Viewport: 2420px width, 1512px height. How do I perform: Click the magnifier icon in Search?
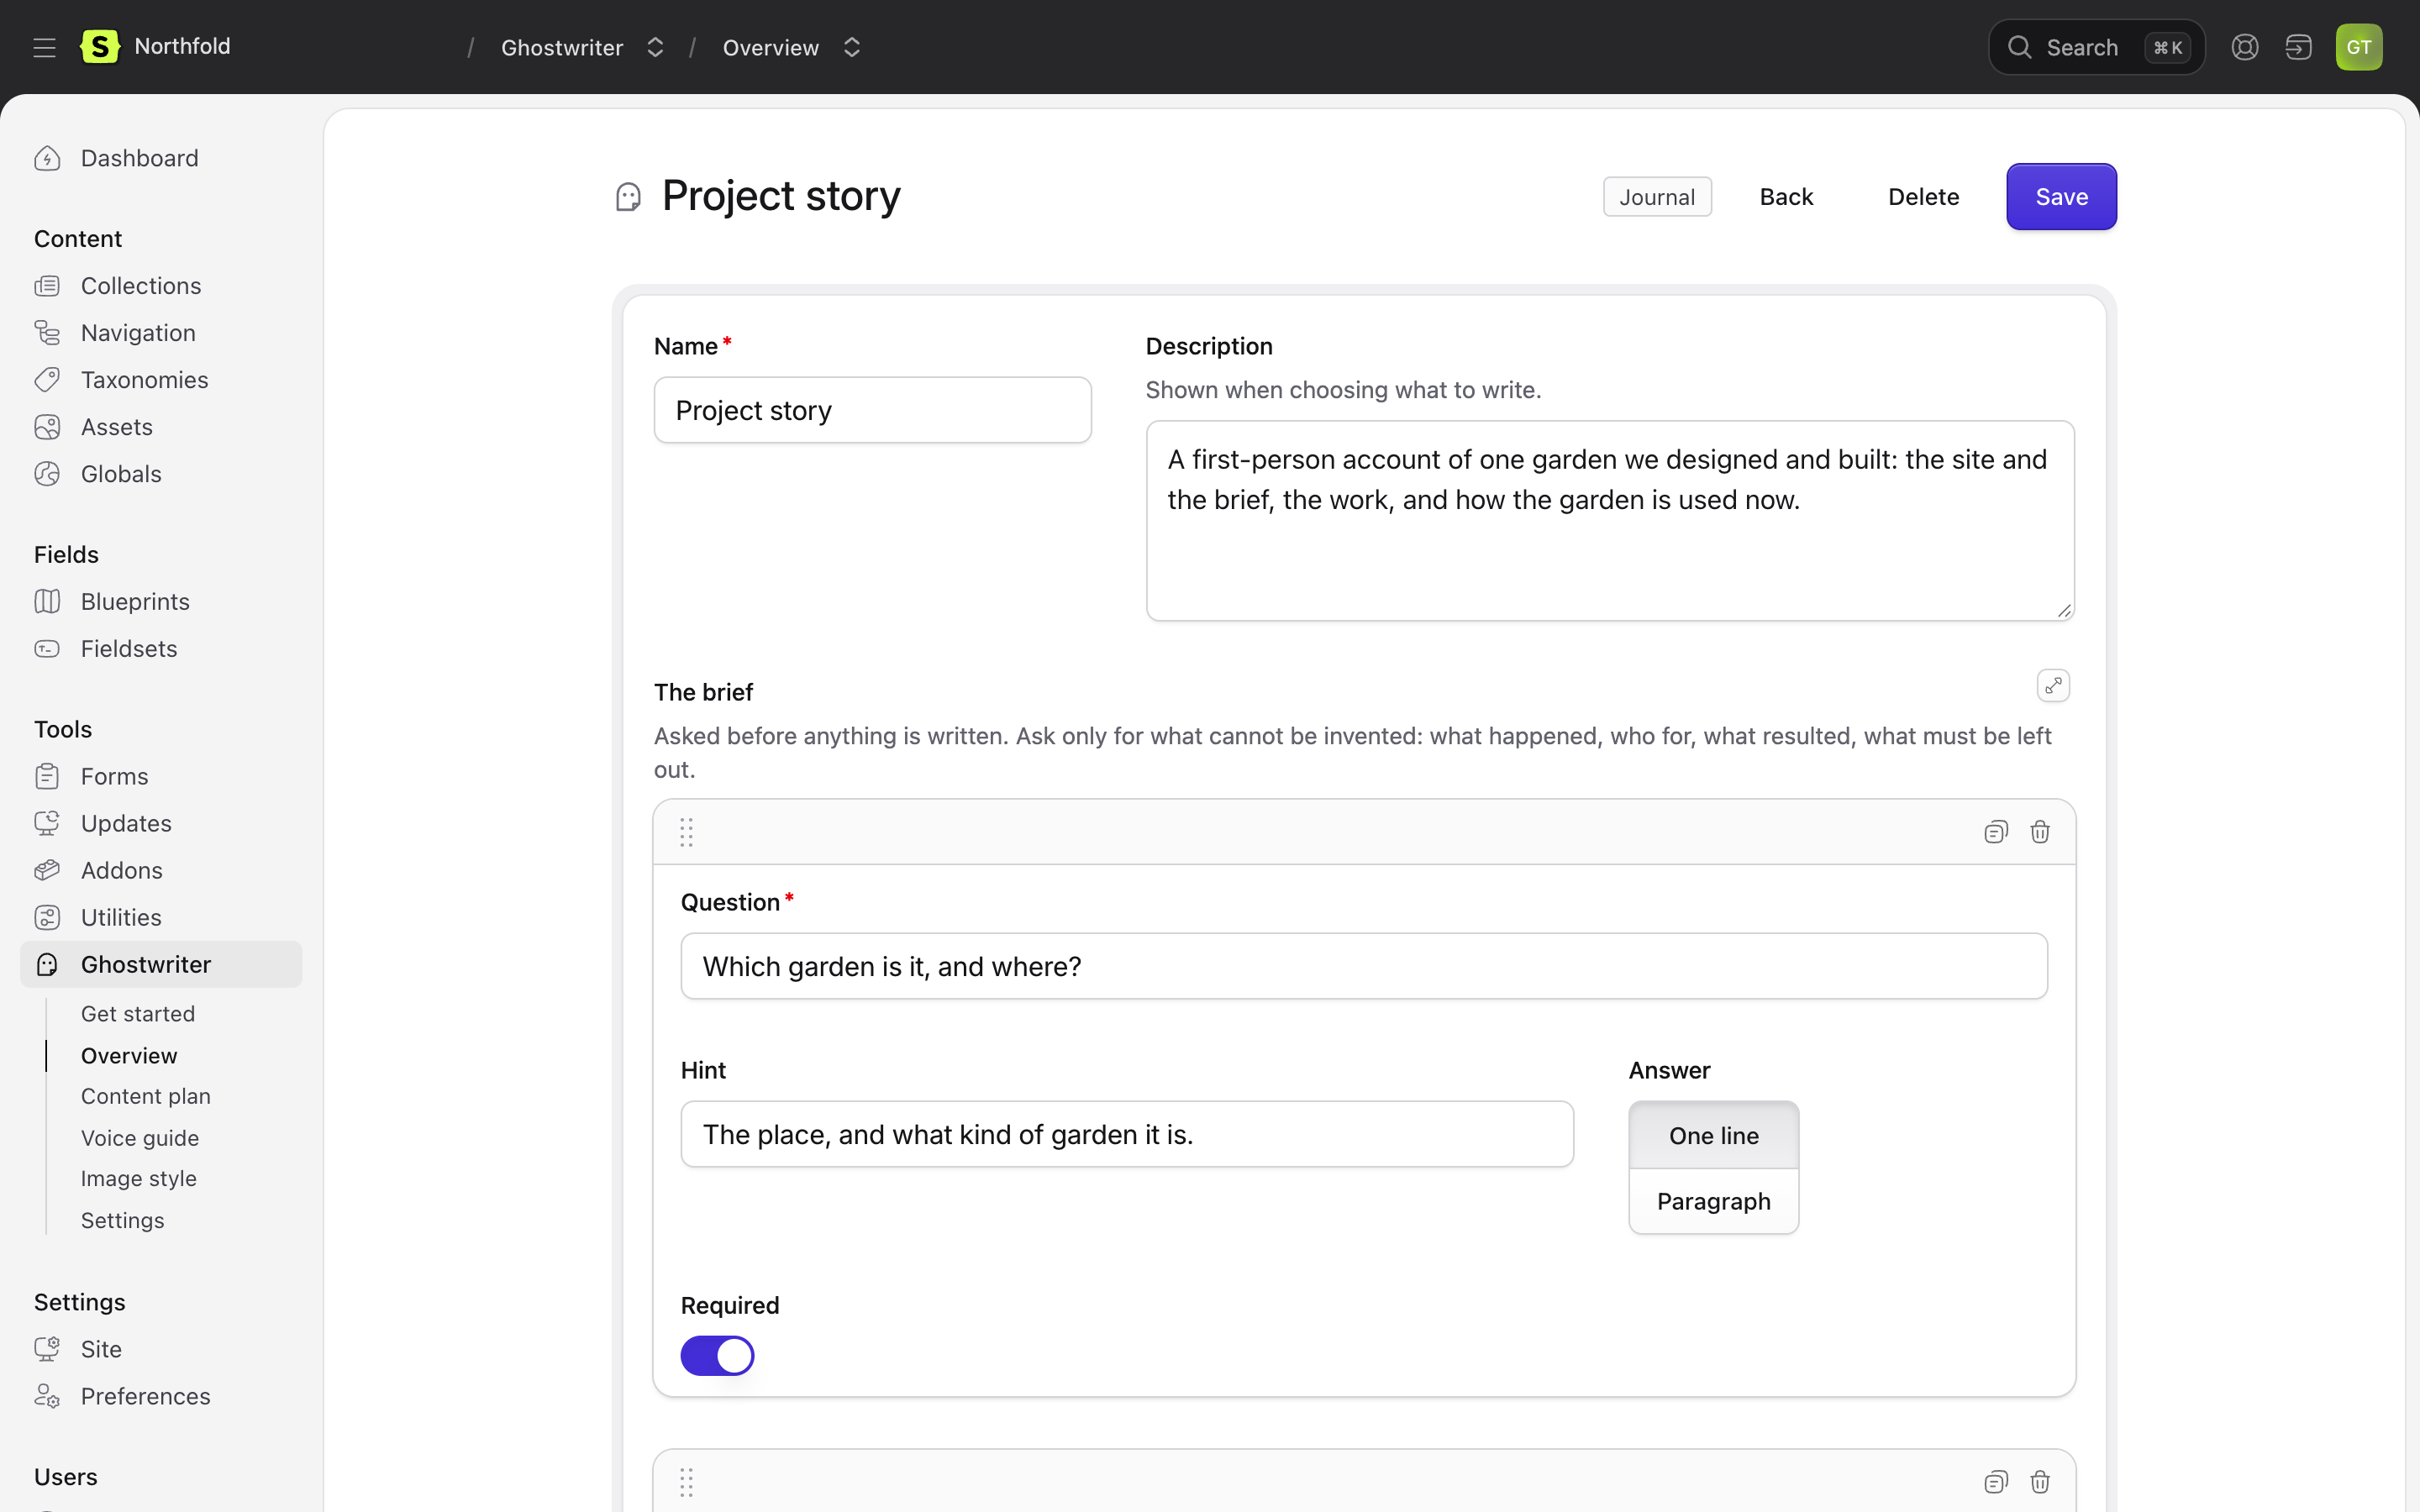click(x=2020, y=47)
